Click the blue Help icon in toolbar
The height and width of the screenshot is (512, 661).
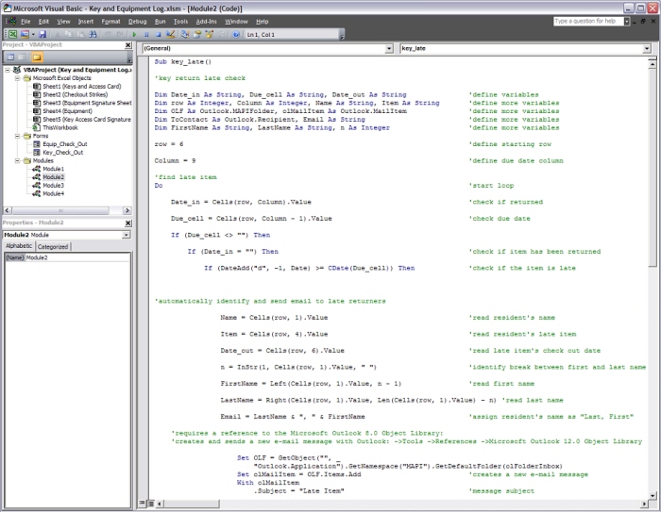[x=236, y=34]
